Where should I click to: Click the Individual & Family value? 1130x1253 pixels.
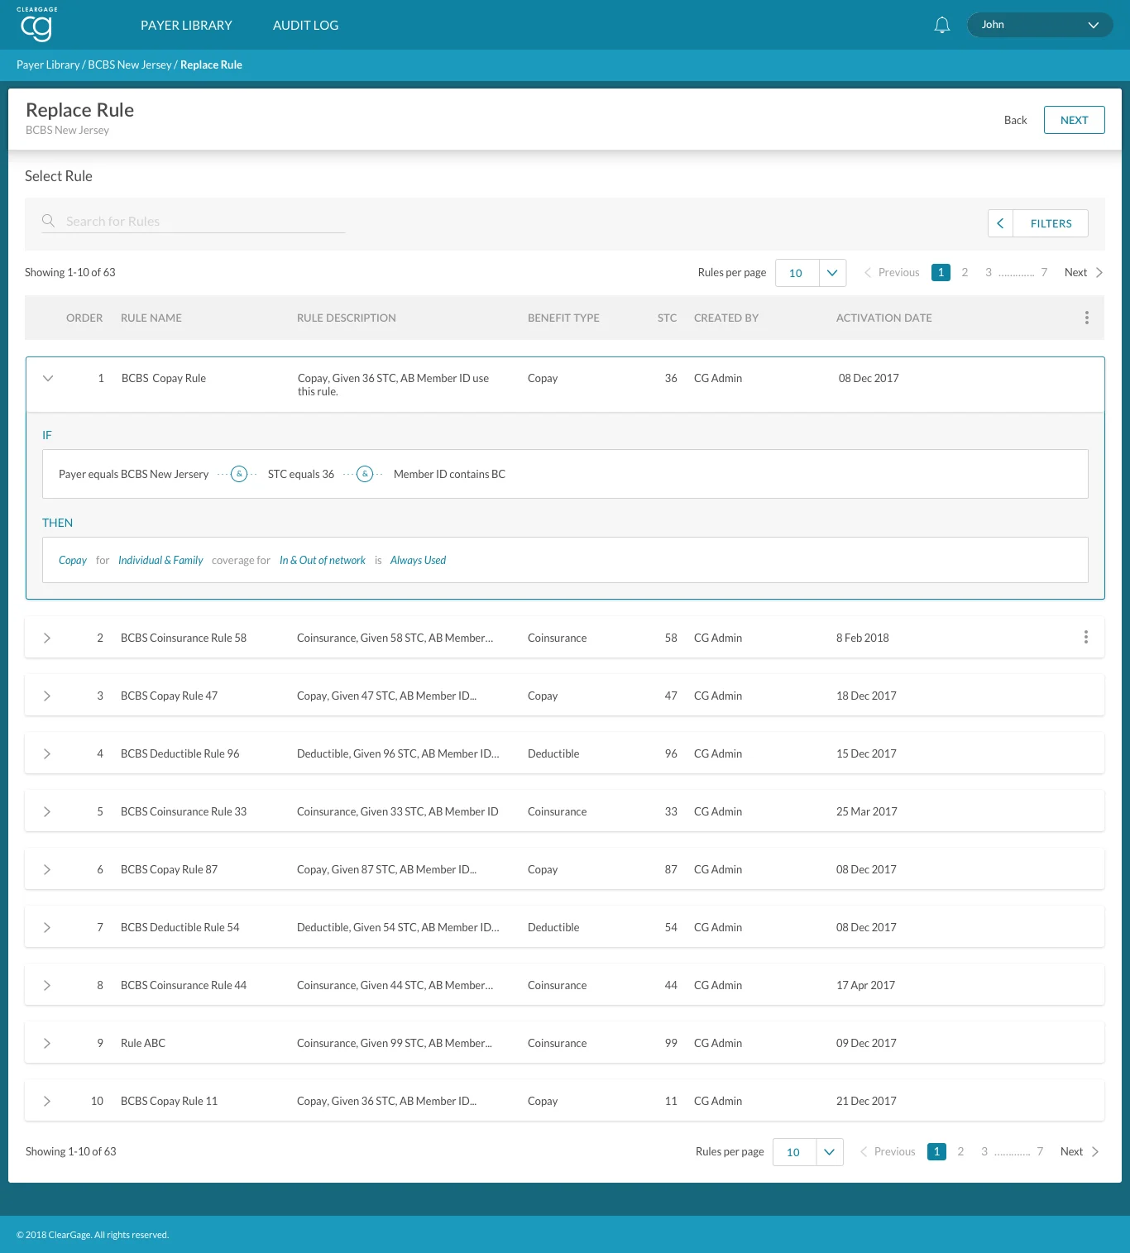160,560
